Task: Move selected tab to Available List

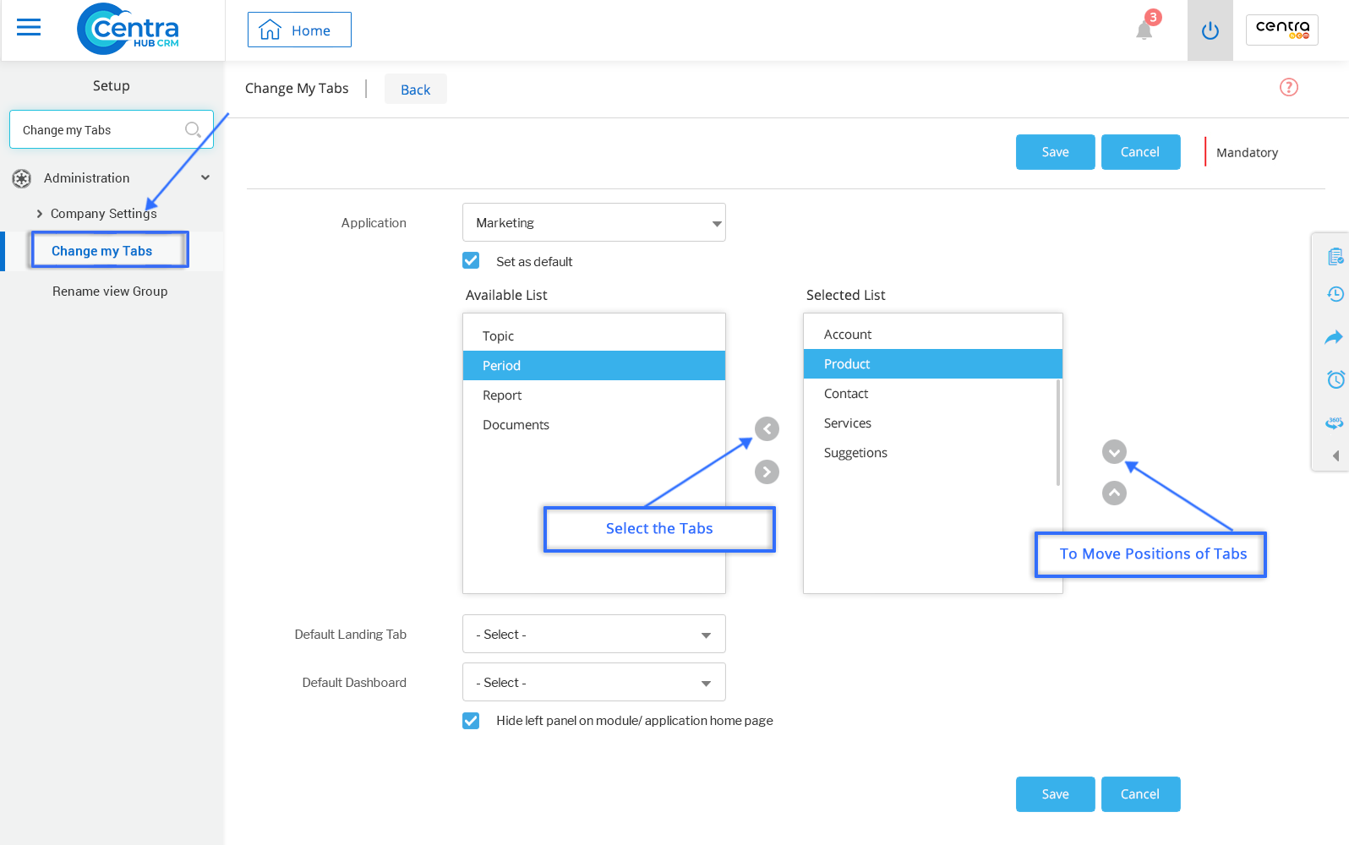Action: coord(767,428)
